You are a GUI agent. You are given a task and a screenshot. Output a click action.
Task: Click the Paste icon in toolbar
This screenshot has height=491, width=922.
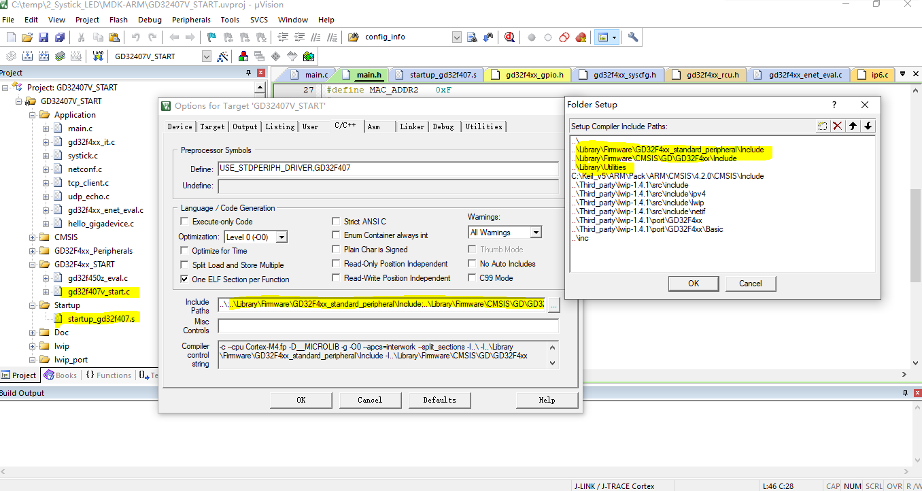point(114,37)
